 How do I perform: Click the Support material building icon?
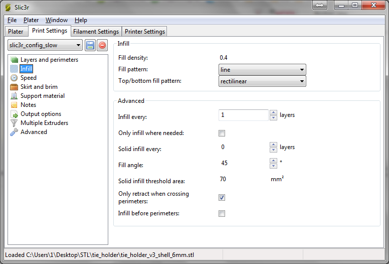(14, 96)
